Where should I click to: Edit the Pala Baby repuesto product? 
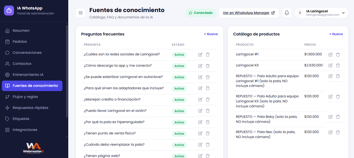[x=331, y=117]
